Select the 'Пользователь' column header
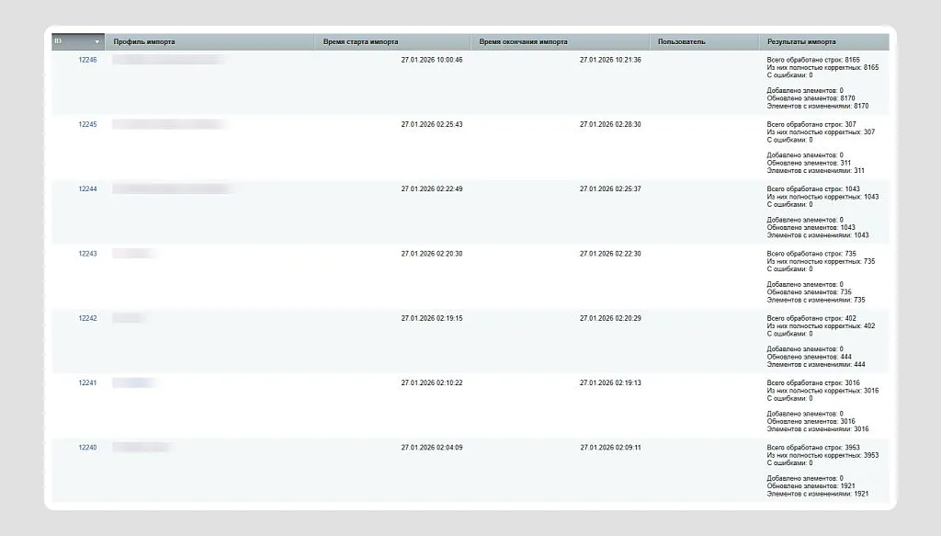This screenshot has width=941, height=536. click(681, 42)
